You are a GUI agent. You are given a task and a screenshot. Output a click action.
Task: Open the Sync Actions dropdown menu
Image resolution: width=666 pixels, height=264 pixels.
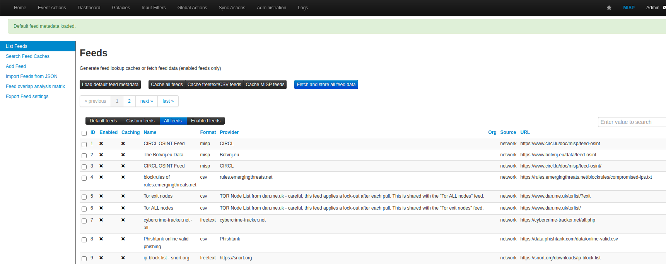(232, 8)
